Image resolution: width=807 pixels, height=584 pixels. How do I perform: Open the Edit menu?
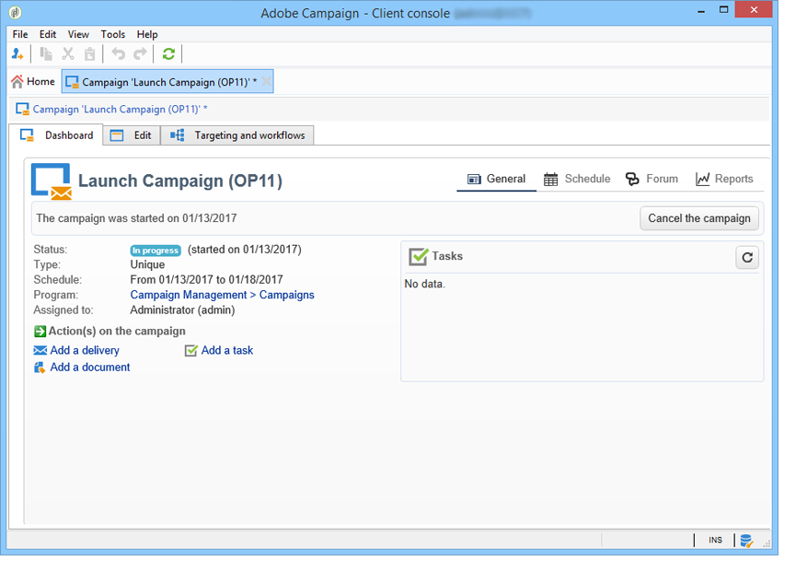(x=47, y=34)
